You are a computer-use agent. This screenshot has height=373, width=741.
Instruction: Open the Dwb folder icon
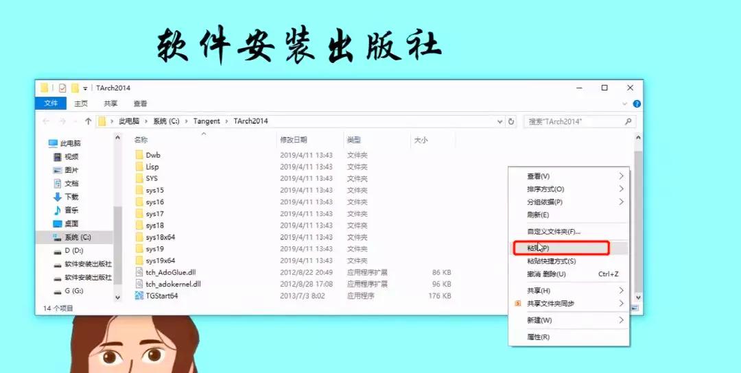tap(139, 155)
